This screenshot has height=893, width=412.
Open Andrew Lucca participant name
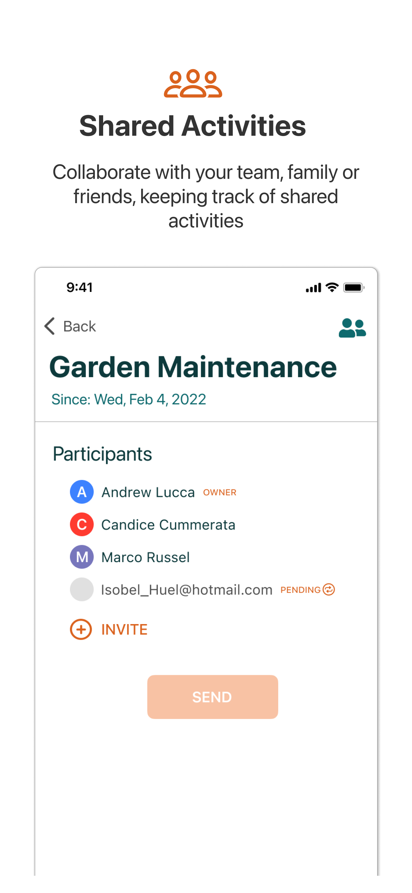[148, 492]
